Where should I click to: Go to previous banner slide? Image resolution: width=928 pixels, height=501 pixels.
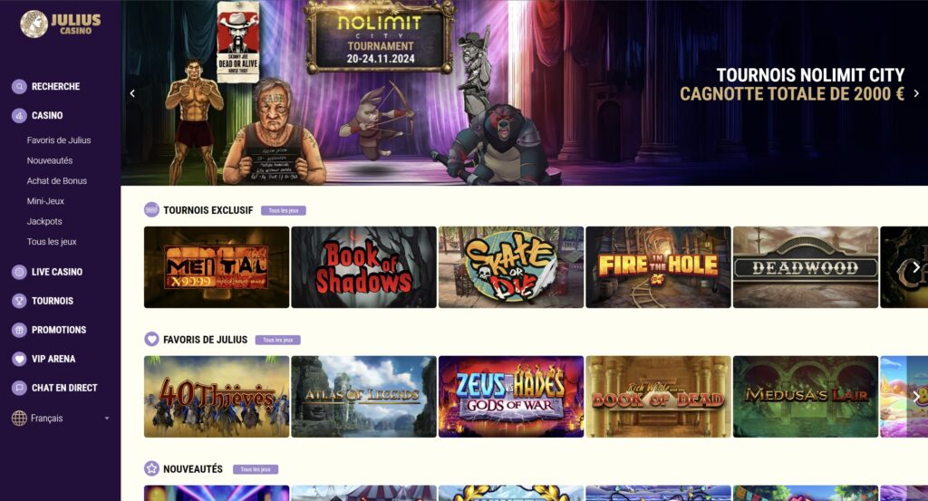(132, 93)
